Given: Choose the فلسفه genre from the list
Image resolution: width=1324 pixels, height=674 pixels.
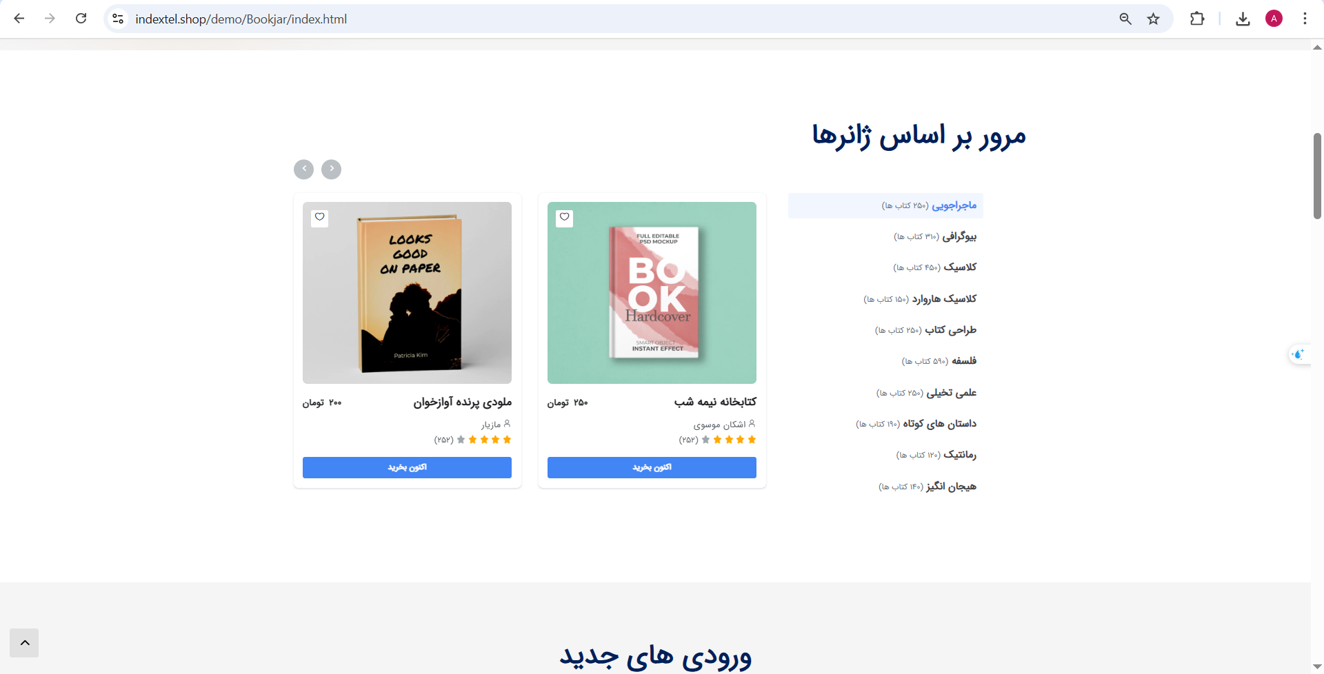Looking at the screenshot, I should [885, 361].
